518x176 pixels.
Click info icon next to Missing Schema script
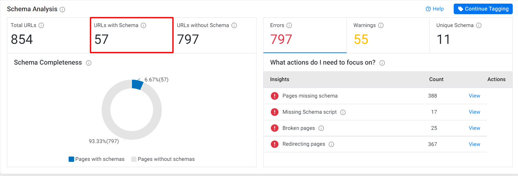pos(343,112)
